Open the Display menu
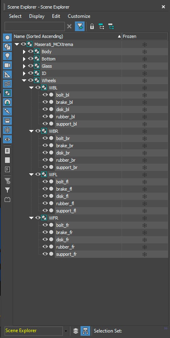The width and height of the screenshot is (170, 338). (x=37, y=16)
